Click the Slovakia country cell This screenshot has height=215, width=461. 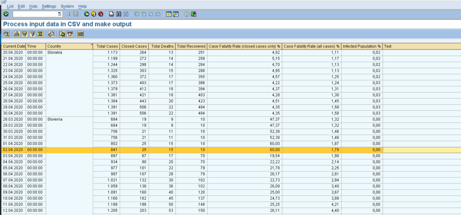click(69, 53)
